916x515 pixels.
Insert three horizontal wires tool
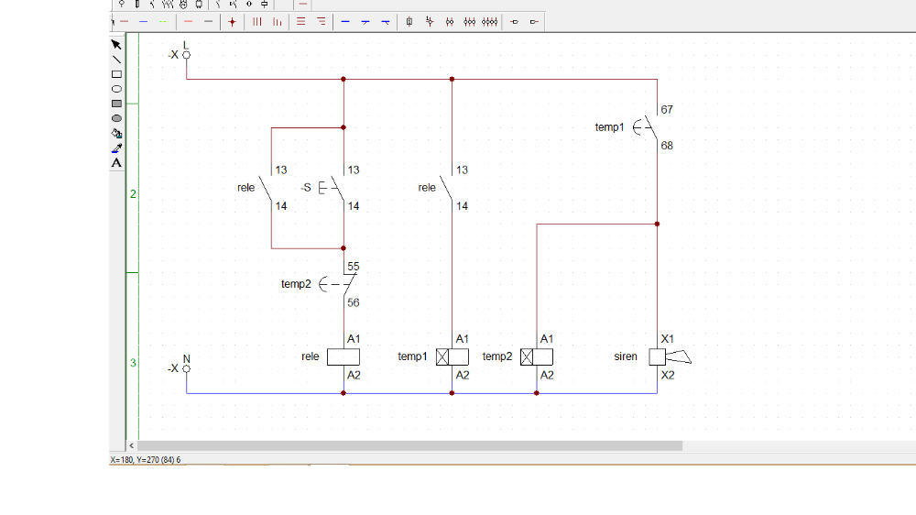300,21
